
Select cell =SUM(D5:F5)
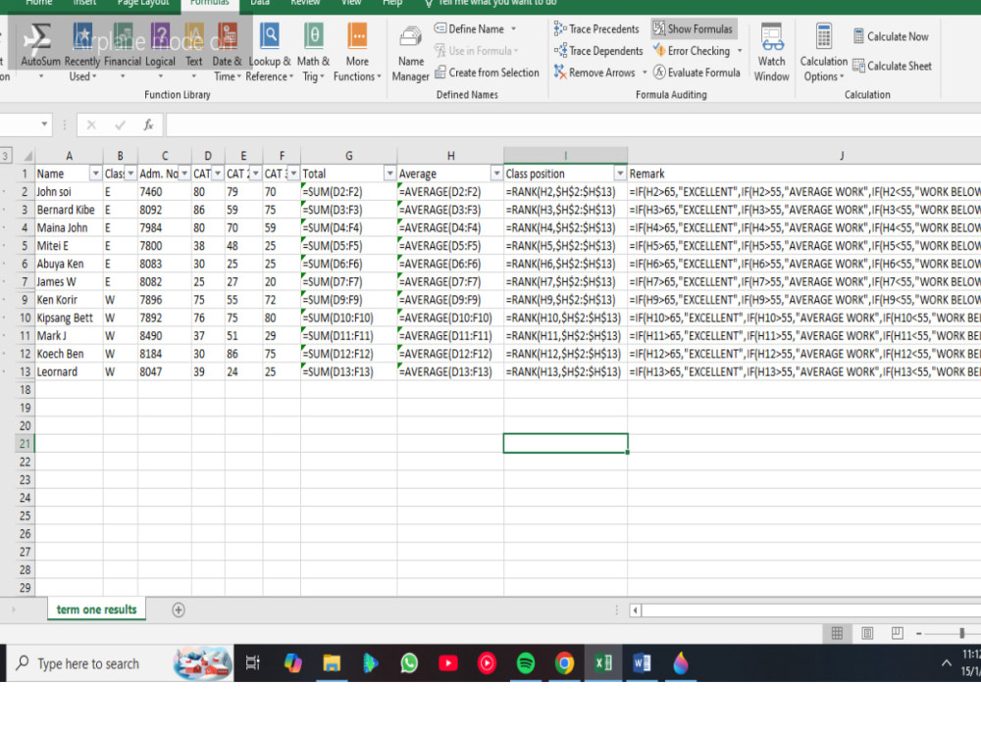[348, 246]
